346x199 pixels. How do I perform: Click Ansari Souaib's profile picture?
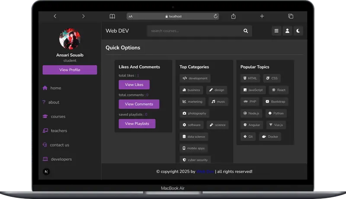tap(70, 39)
